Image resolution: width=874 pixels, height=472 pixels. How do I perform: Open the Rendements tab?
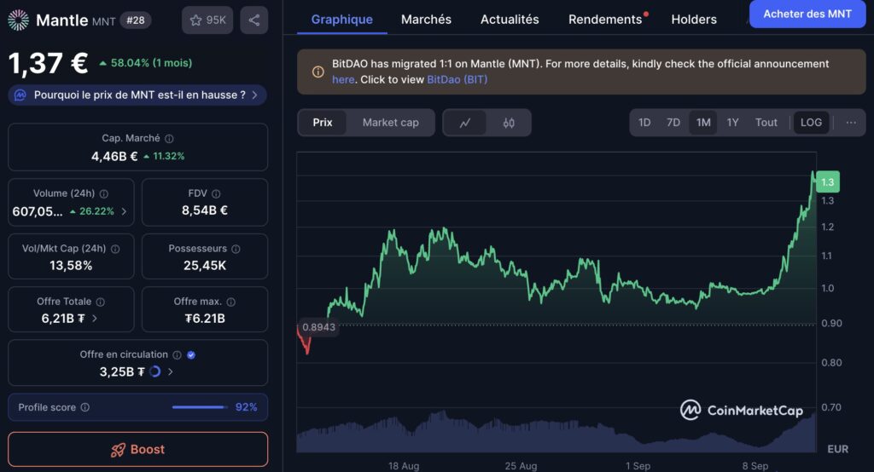[605, 20]
